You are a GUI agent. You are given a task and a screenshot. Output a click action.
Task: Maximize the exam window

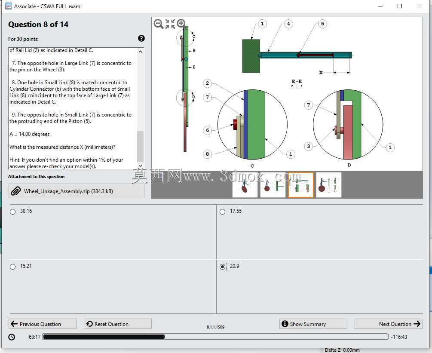tap(400, 6)
